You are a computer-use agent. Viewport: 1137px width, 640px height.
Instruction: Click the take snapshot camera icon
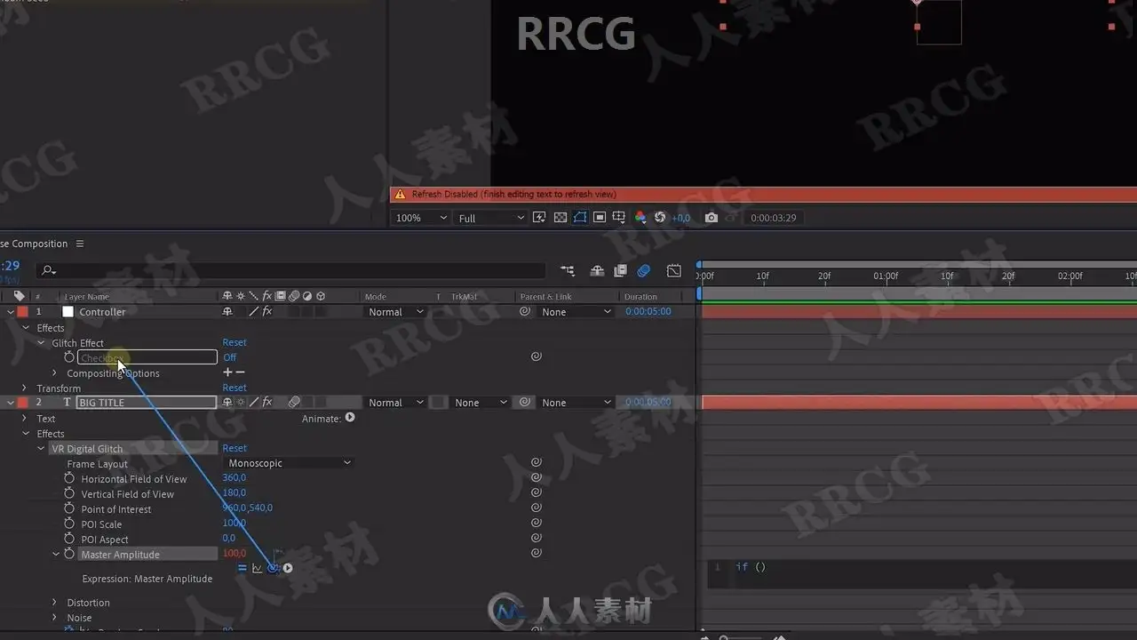711,218
